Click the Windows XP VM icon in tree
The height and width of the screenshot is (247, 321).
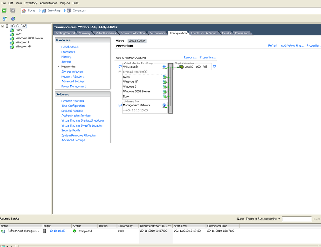(12, 47)
